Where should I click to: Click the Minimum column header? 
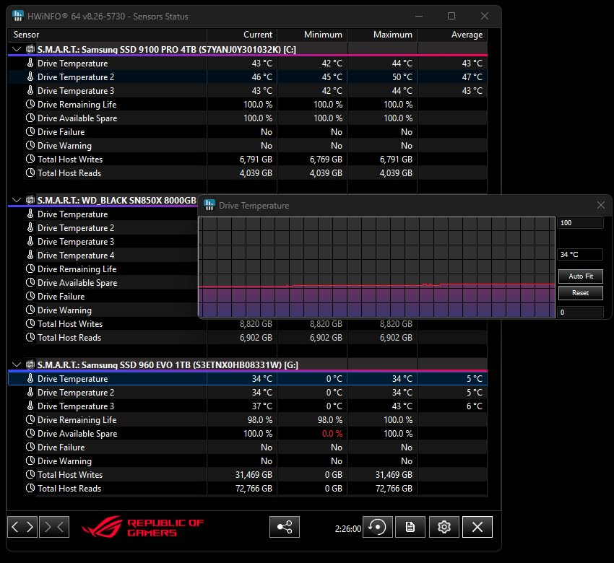tap(312, 35)
